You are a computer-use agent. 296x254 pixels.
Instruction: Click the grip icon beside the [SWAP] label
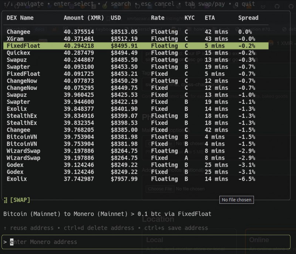tap(6, 200)
